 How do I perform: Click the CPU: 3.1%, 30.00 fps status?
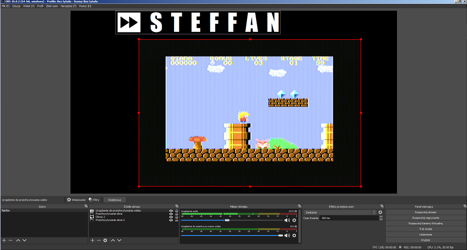(440, 247)
